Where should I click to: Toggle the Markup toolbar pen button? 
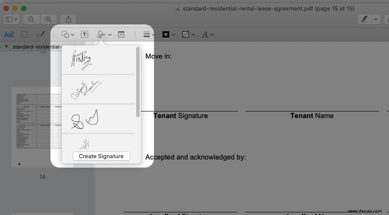tap(364, 19)
